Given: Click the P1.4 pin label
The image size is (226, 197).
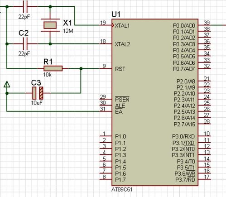Looking at the screenshot, I should pos(120,161).
